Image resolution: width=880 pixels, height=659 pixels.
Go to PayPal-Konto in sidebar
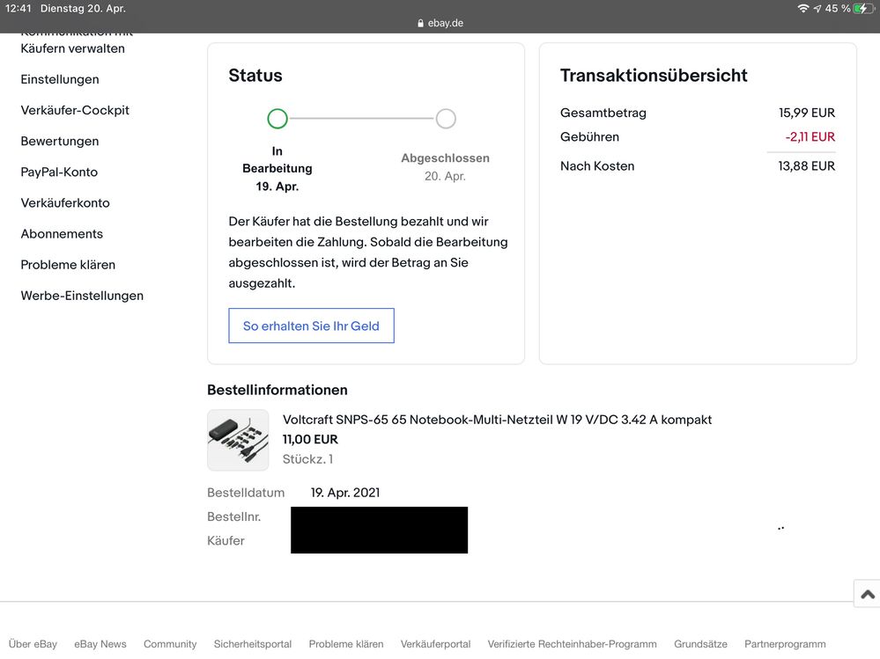click(x=59, y=172)
